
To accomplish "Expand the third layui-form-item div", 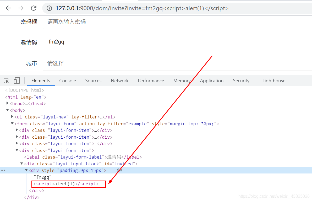I will [x=17, y=143].
